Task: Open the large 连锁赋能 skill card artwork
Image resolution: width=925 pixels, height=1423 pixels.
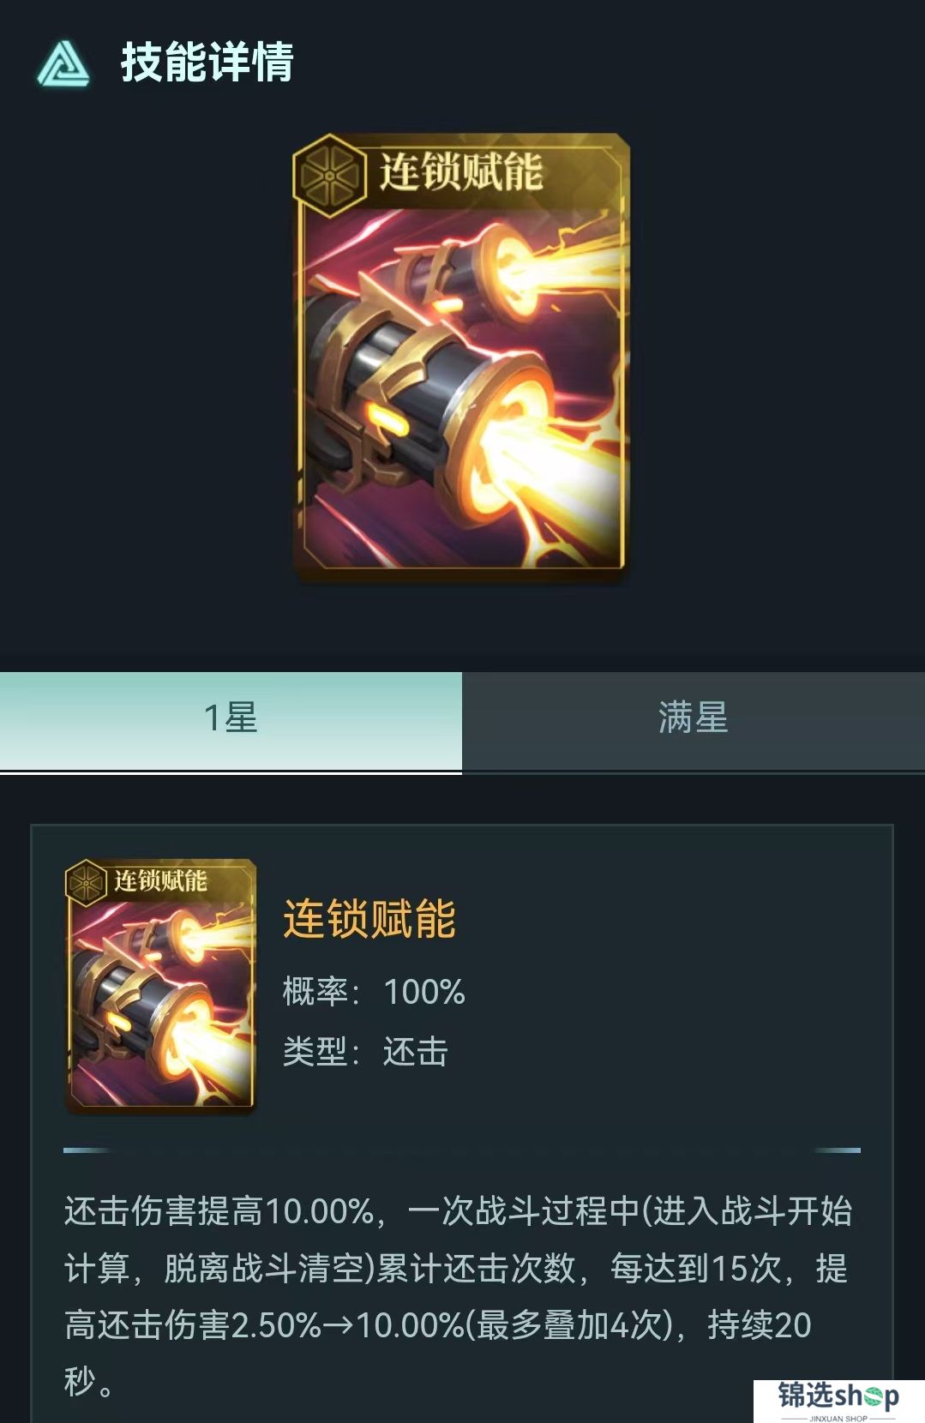Action: pos(461,357)
